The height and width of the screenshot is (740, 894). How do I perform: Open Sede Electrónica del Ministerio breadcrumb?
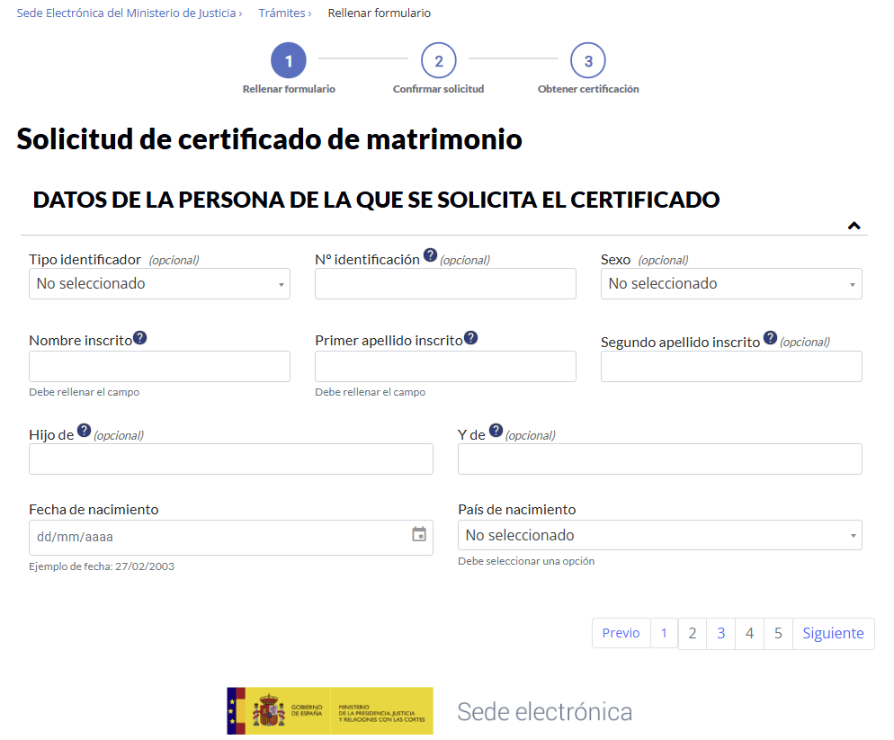pyautogui.click(x=126, y=13)
